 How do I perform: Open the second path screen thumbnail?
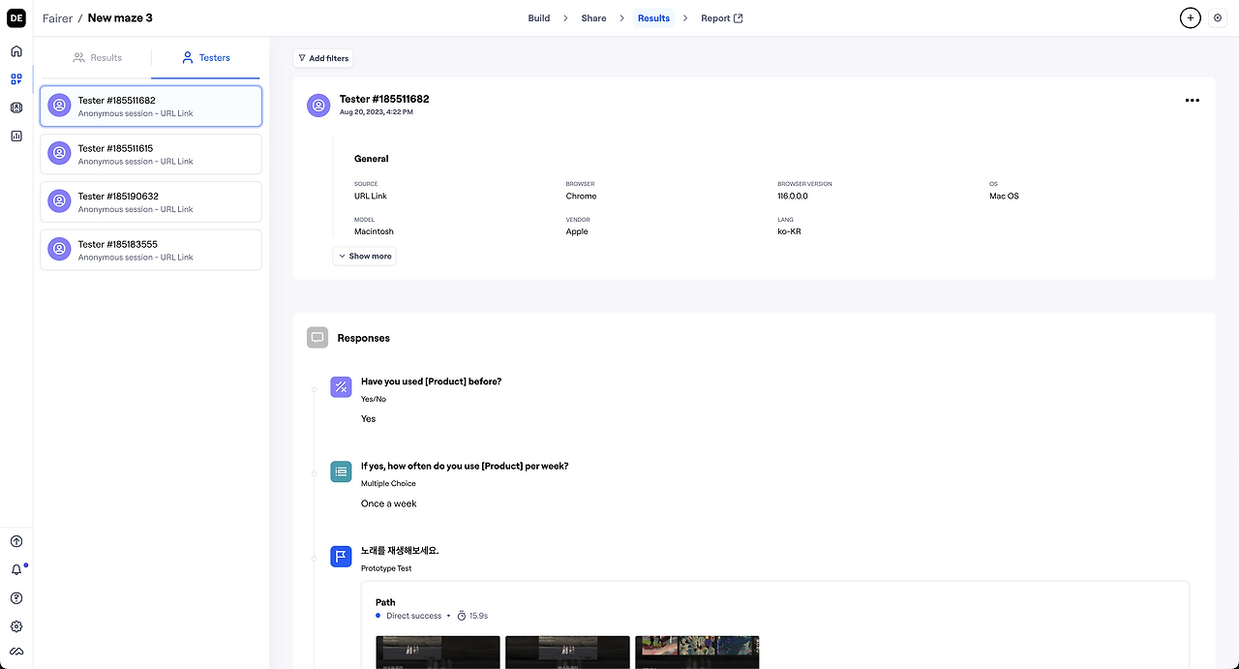(x=567, y=652)
